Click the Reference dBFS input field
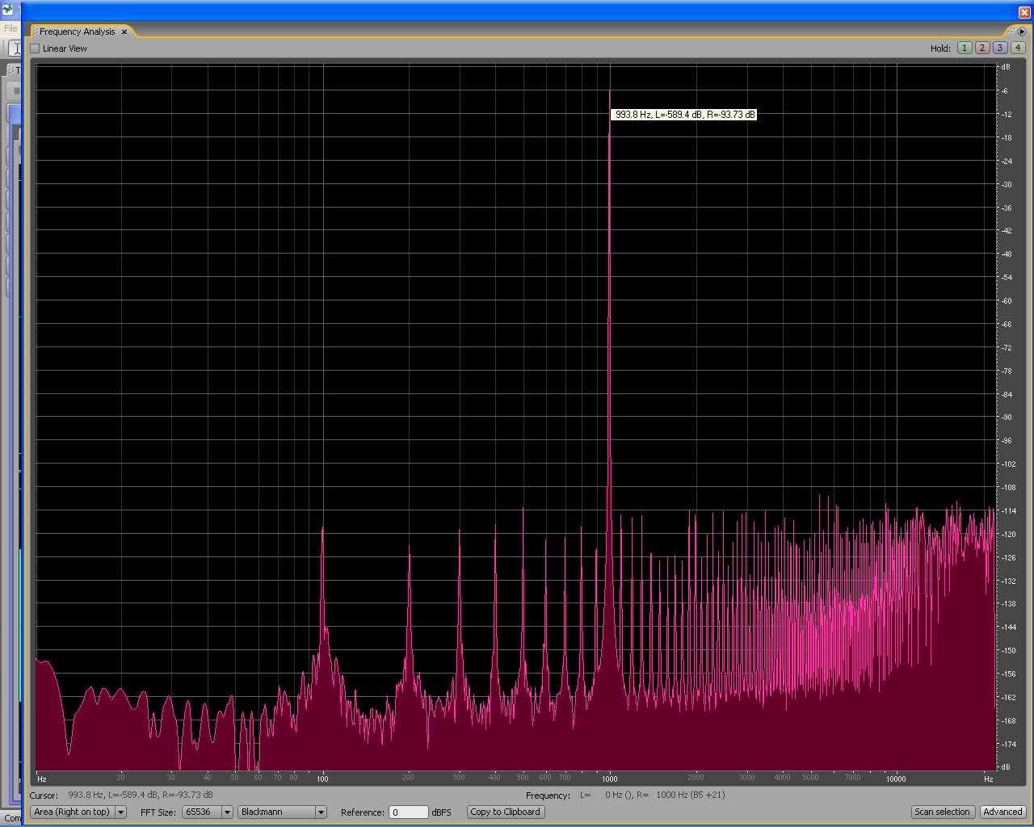 pyautogui.click(x=409, y=812)
